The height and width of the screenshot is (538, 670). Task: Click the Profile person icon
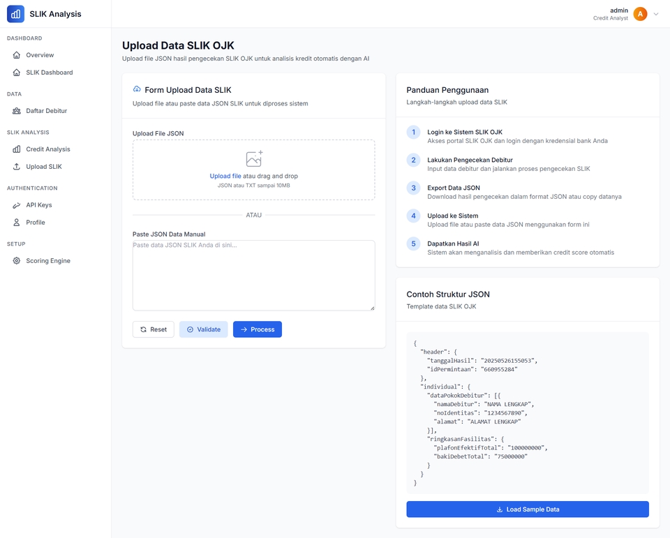coord(17,223)
